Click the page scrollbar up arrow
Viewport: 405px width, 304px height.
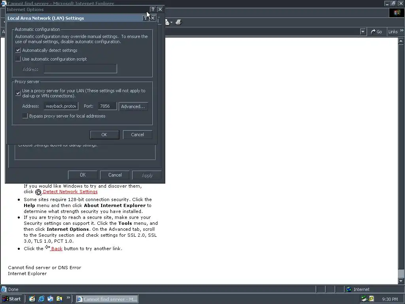point(401,41)
